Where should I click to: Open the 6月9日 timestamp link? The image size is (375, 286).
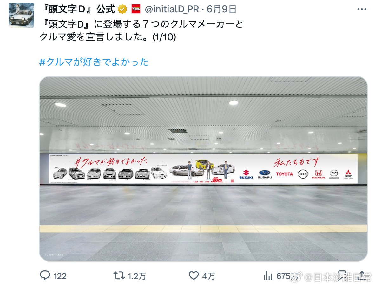(221, 9)
